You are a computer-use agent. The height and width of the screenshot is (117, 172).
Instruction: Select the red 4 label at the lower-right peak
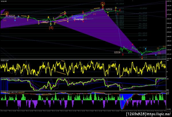(132, 44)
